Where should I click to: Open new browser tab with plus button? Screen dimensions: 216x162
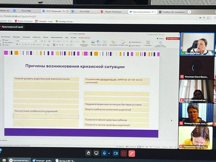(189, 12)
